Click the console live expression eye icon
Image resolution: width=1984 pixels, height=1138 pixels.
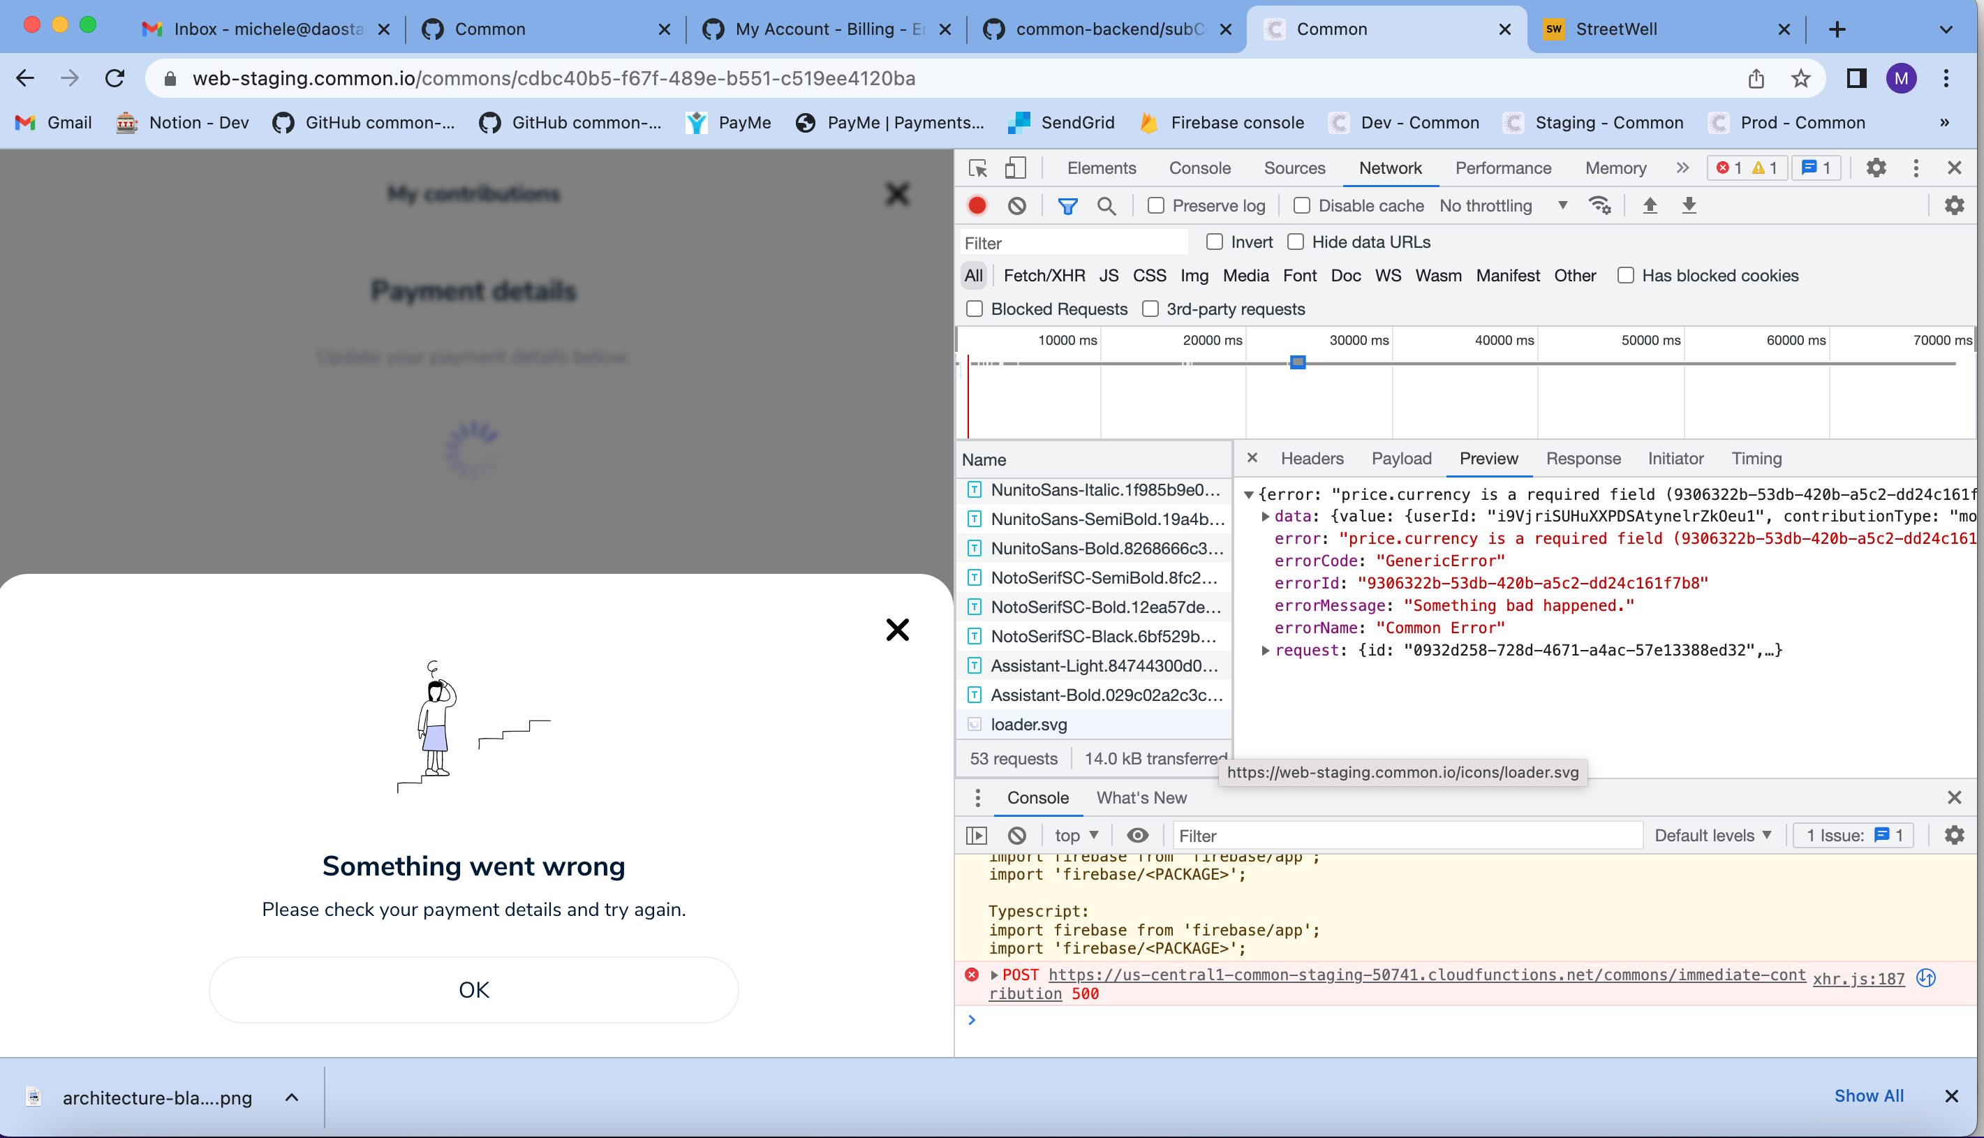pyautogui.click(x=1138, y=836)
